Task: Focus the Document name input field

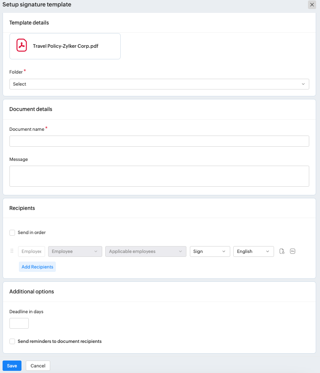Action: 159,141
